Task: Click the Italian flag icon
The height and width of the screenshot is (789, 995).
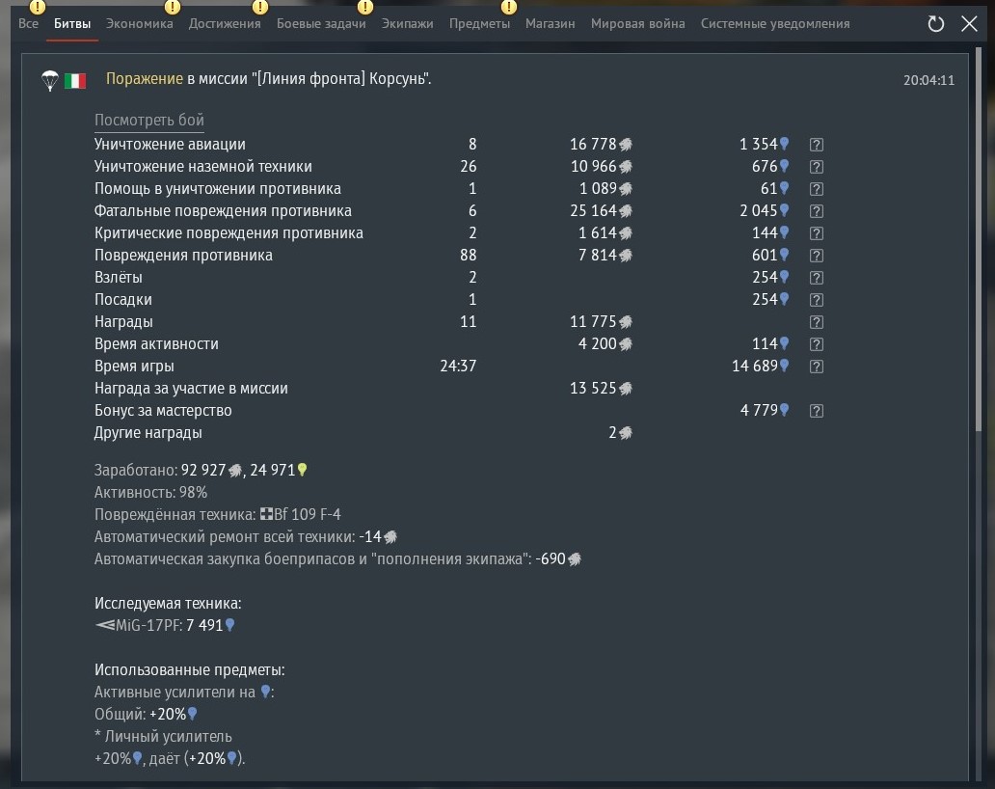Action: (75, 81)
